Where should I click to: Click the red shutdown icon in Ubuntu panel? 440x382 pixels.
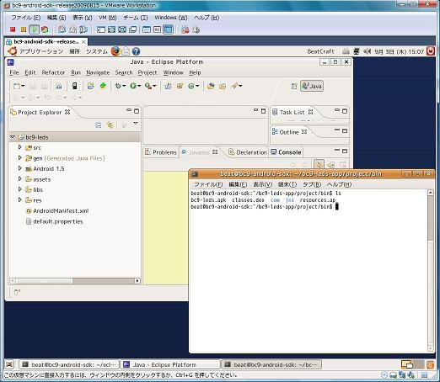(431, 51)
